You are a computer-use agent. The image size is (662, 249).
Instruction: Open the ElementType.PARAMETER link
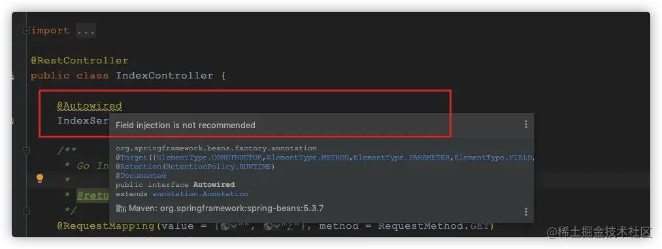[401, 158]
